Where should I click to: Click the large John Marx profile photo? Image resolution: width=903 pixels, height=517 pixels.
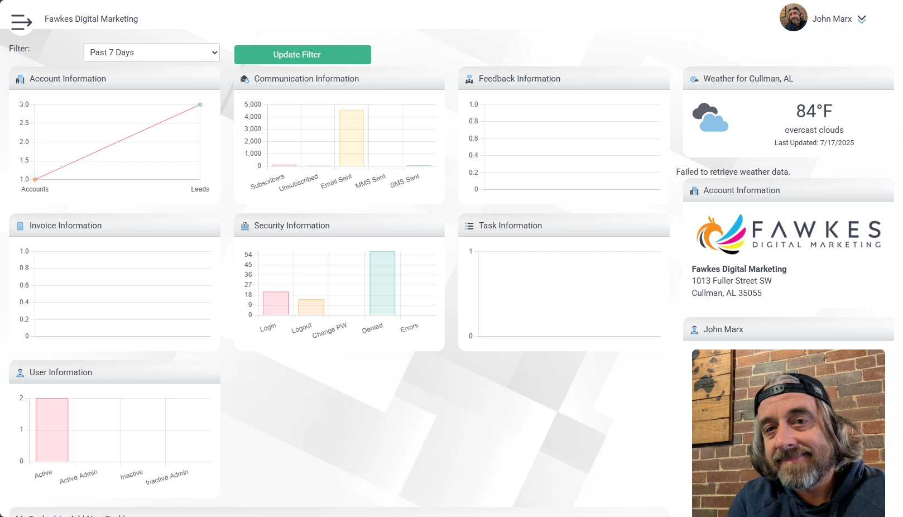click(788, 433)
